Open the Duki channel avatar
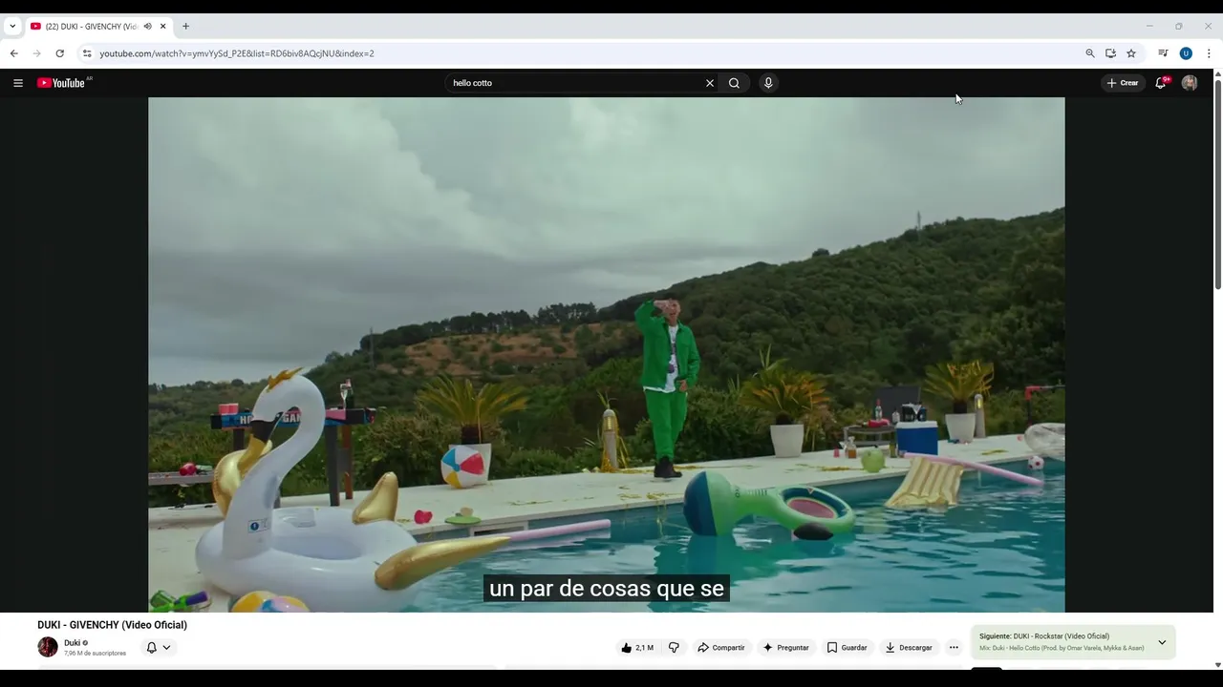 click(48, 647)
